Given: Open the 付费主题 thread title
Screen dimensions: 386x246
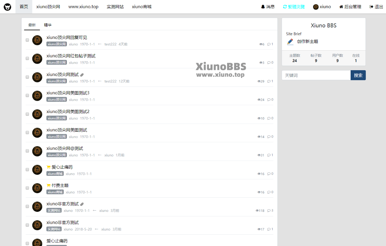Looking at the screenshot, I should [x=60, y=185].
